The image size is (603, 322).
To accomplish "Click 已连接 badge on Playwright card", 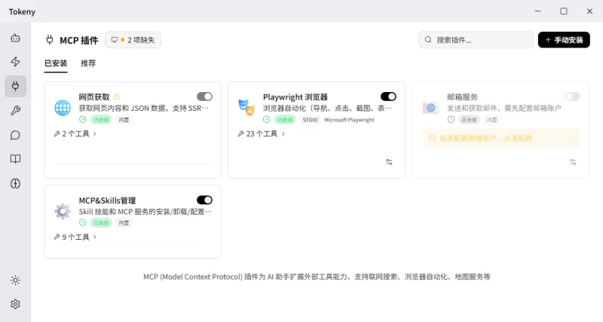I will (285, 120).
